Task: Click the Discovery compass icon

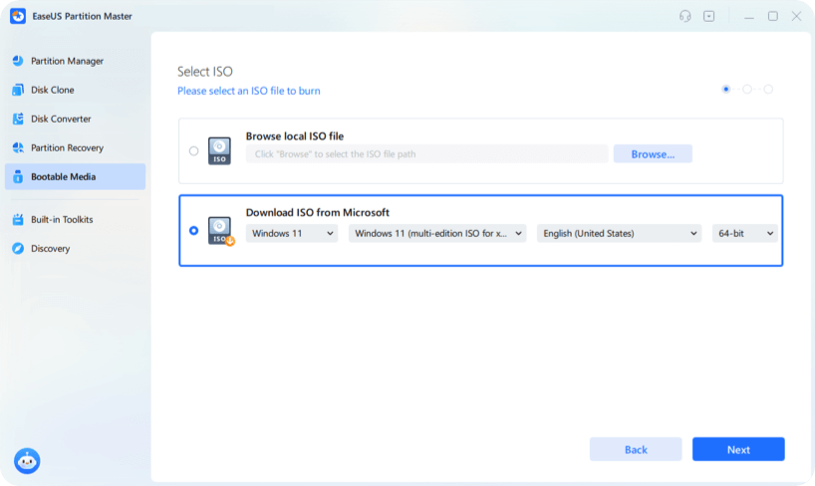Action: (x=18, y=248)
